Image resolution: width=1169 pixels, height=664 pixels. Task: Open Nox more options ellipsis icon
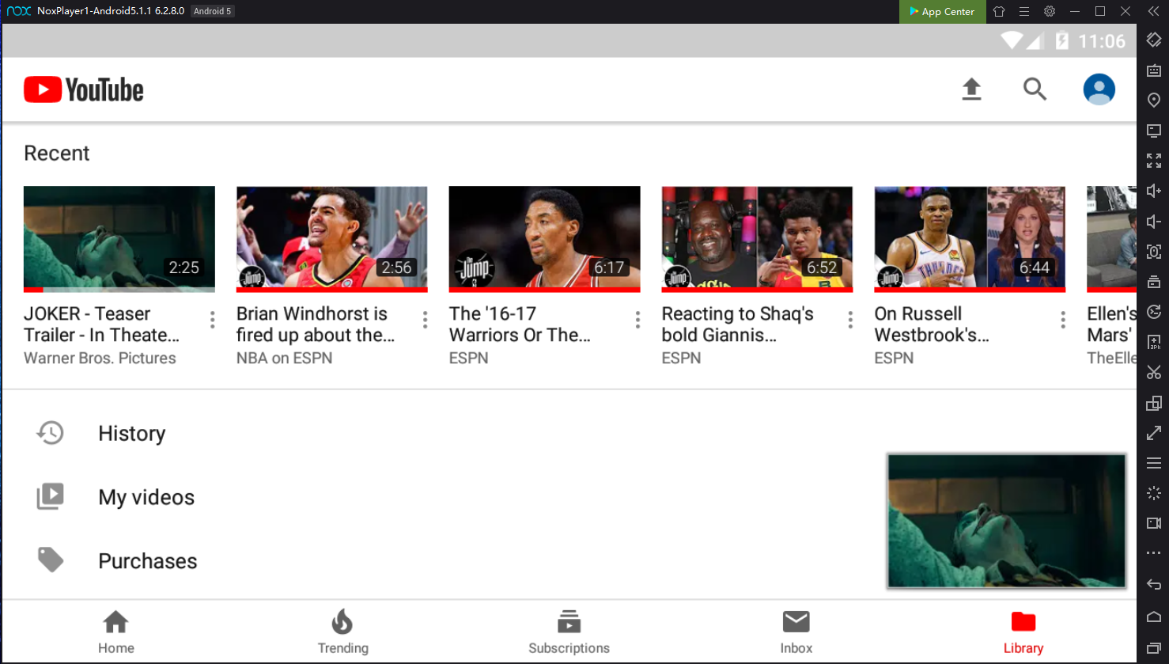pyautogui.click(x=1154, y=553)
